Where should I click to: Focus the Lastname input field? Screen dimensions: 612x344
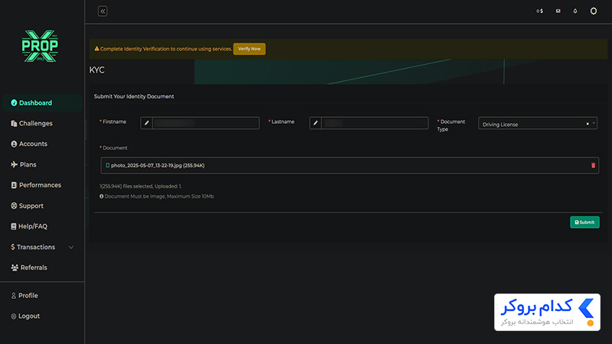tap(374, 123)
